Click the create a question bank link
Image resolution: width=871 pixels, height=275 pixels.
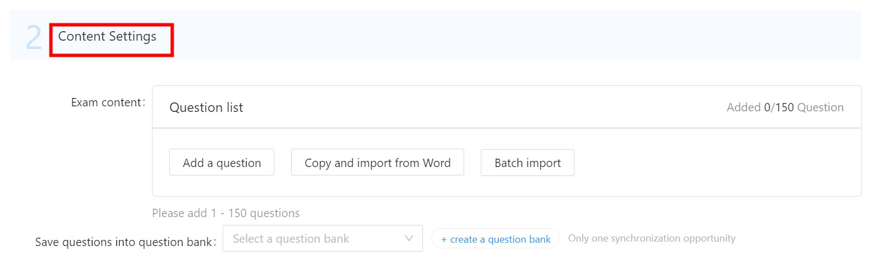point(500,239)
